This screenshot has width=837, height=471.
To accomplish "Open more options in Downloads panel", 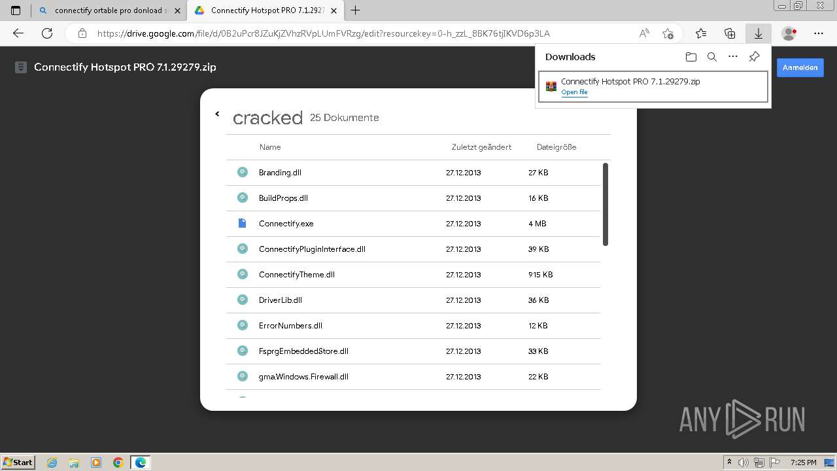I will pos(733,57).
